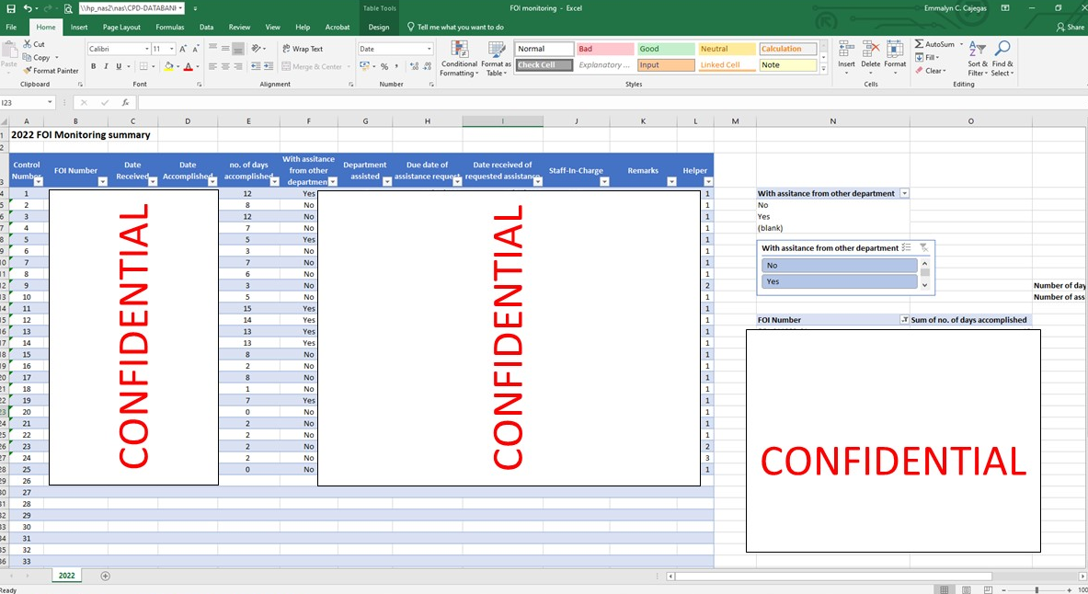Click the Share button
This screenshot has height=594, width=1088.
(1070, 27)
